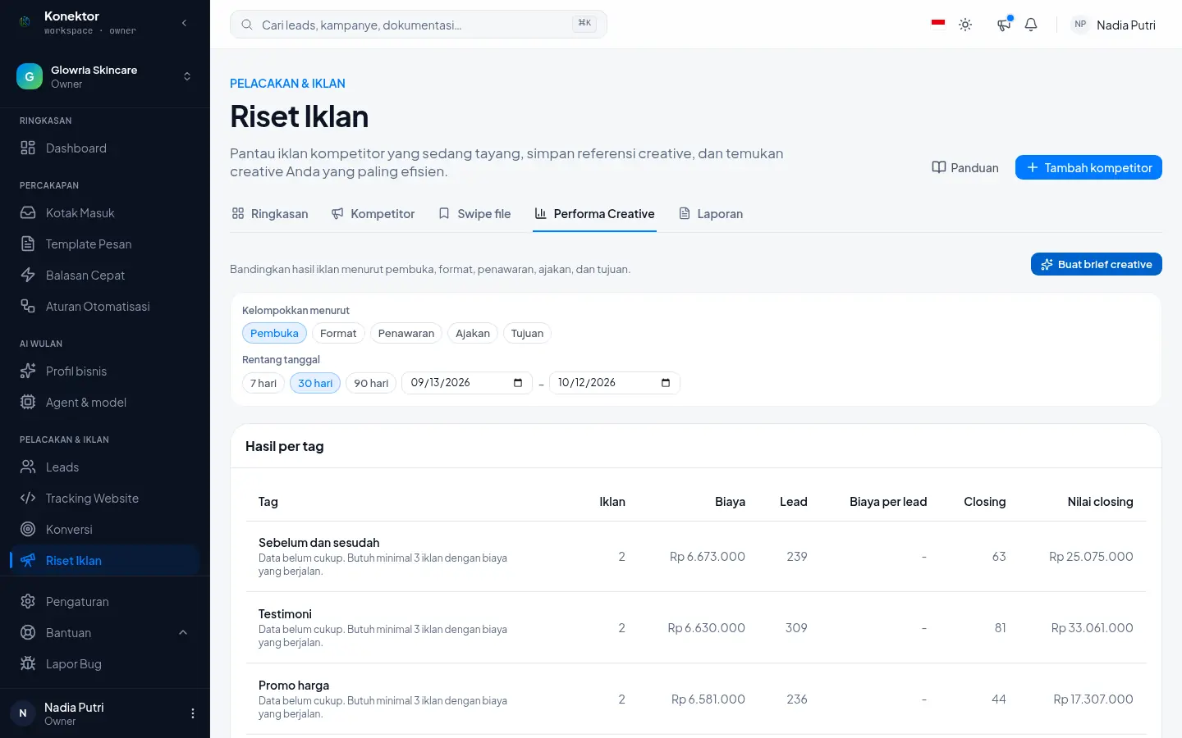The width and height of the screenshot is (1182, 738).
Task: Choose the 7 hari date range
Action: (x=263, y=383)
